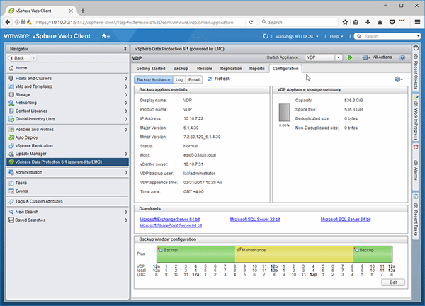Expand Hosts and Clusters in Navigator
Viewport: 425px width, 306px height.
(x=125, y=78)
